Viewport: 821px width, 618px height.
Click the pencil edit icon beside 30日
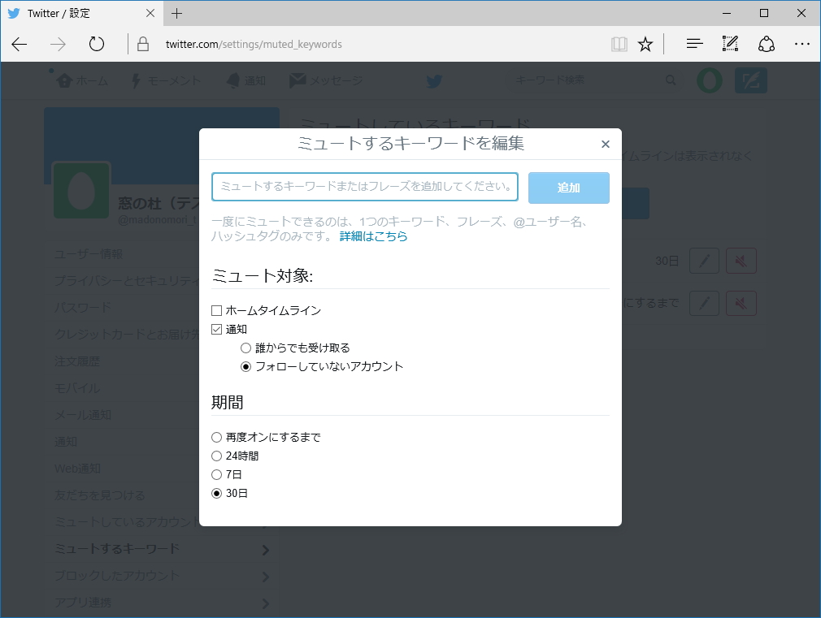click(704, 261)
